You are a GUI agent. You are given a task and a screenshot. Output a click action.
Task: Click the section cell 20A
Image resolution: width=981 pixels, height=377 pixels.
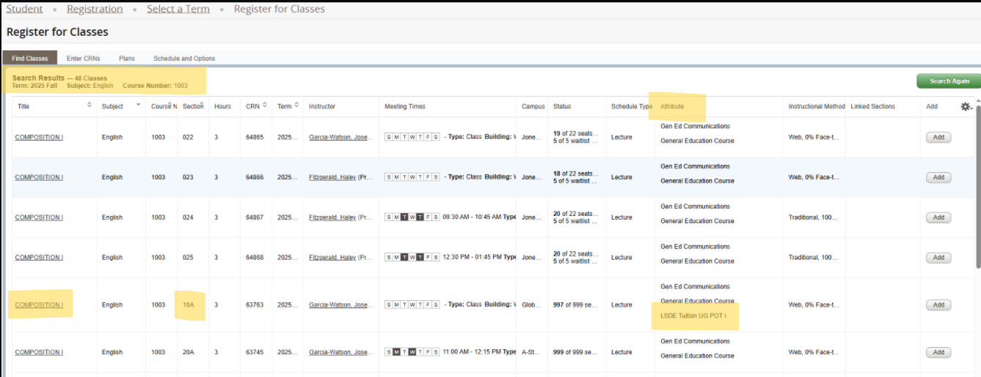(189, 352)
